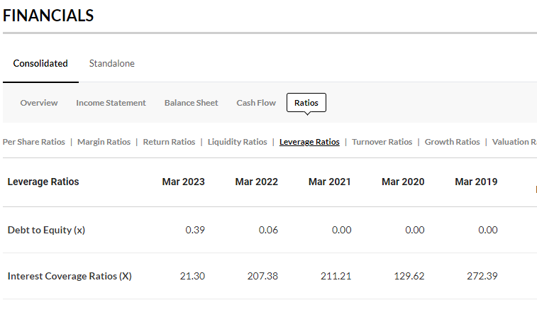The image size is (537, 327).
Task: Select the Debt to Equity row label
Action: coord(46,230)
